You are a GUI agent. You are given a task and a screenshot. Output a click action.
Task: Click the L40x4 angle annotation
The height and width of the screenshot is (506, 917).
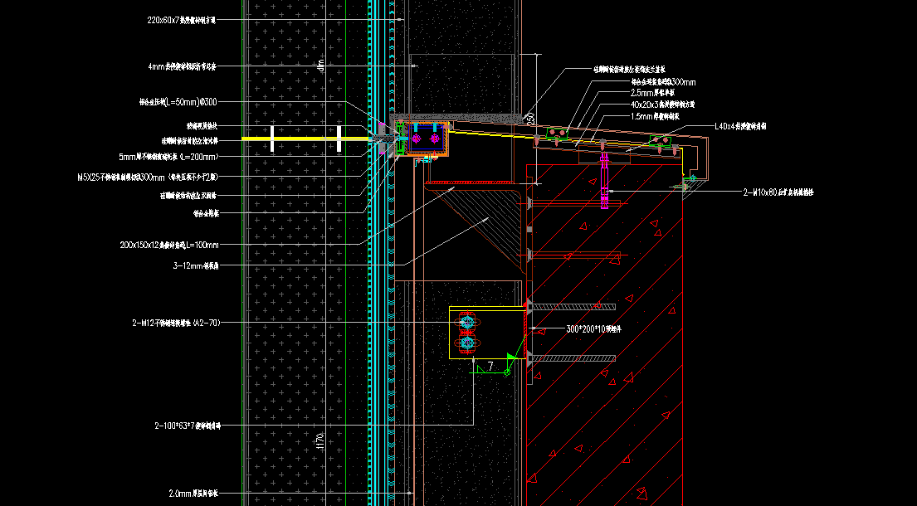tap(740, 127)
